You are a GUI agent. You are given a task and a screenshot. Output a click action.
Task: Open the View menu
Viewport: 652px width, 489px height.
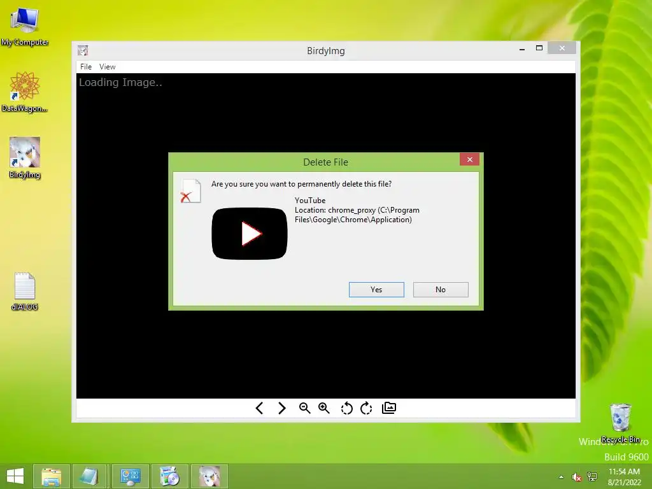click(107, 66)
